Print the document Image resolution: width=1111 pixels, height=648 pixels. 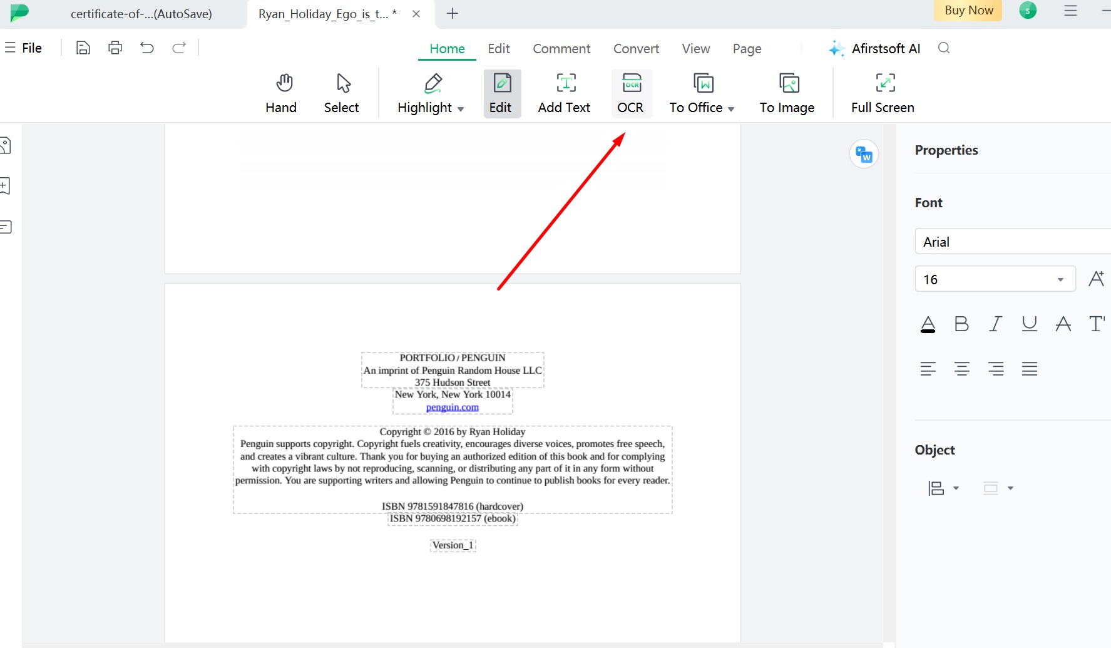click(115, 48)
